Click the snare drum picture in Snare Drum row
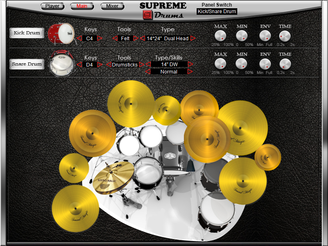This screenshot has width=328, height=246. 61,64
